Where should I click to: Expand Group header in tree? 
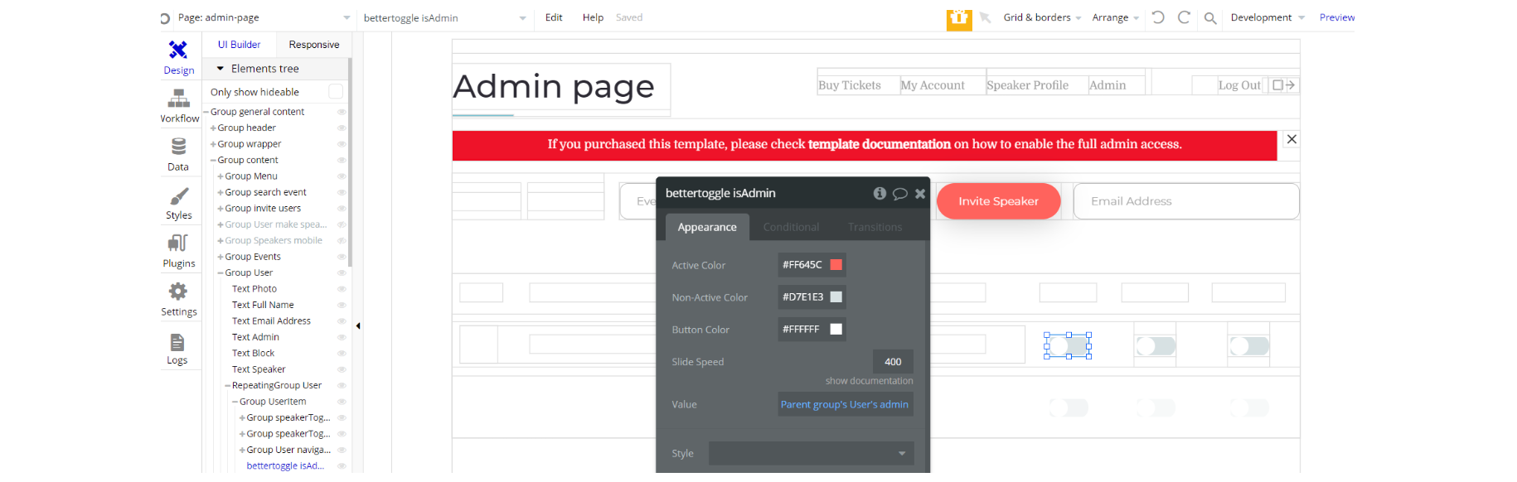[213, 128]
